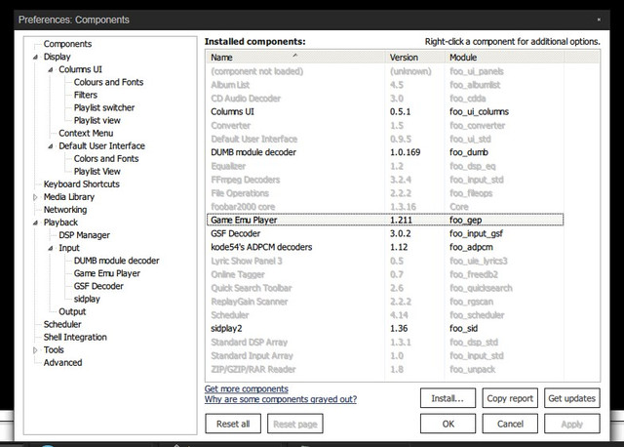Open Keyboard Shortcuts page
Image resolution: width=624 pixels, height=447 pixels.
[82, 184]
